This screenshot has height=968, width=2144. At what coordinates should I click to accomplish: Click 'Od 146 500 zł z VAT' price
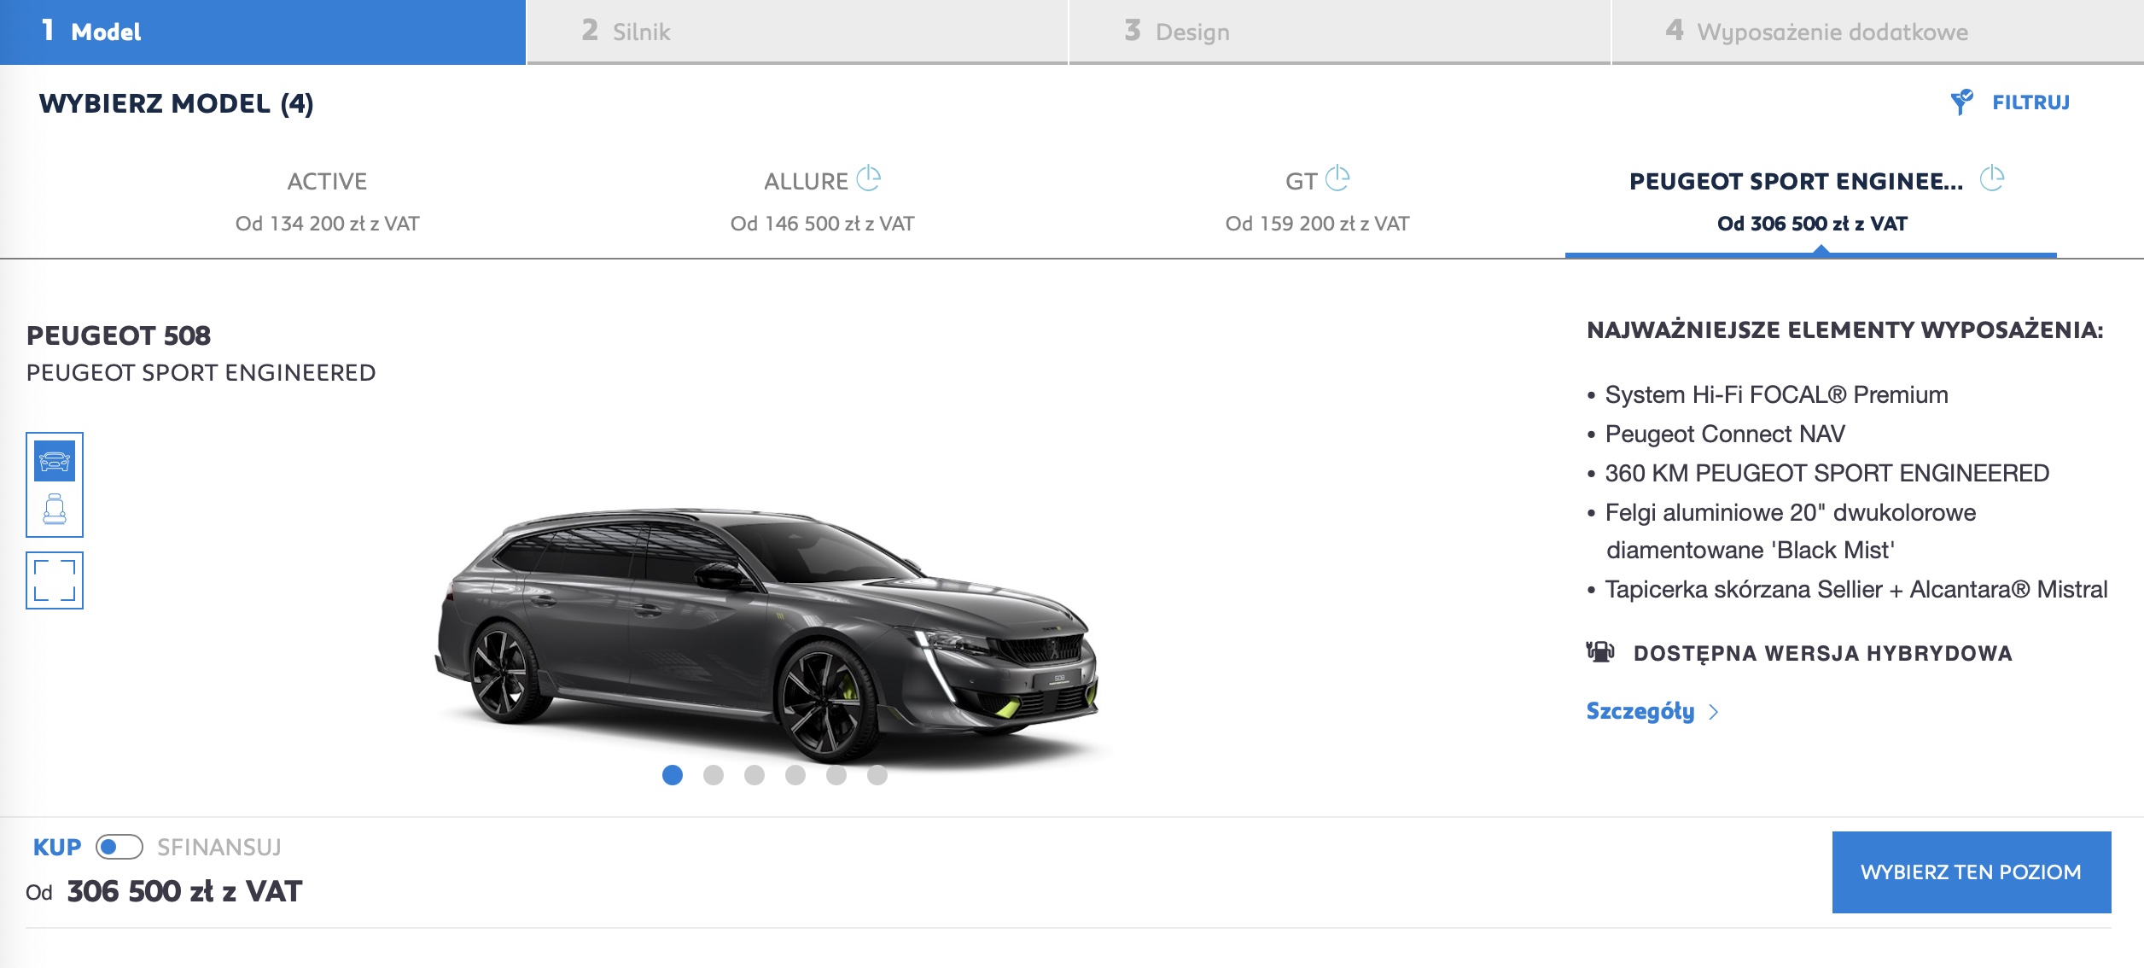823,224
